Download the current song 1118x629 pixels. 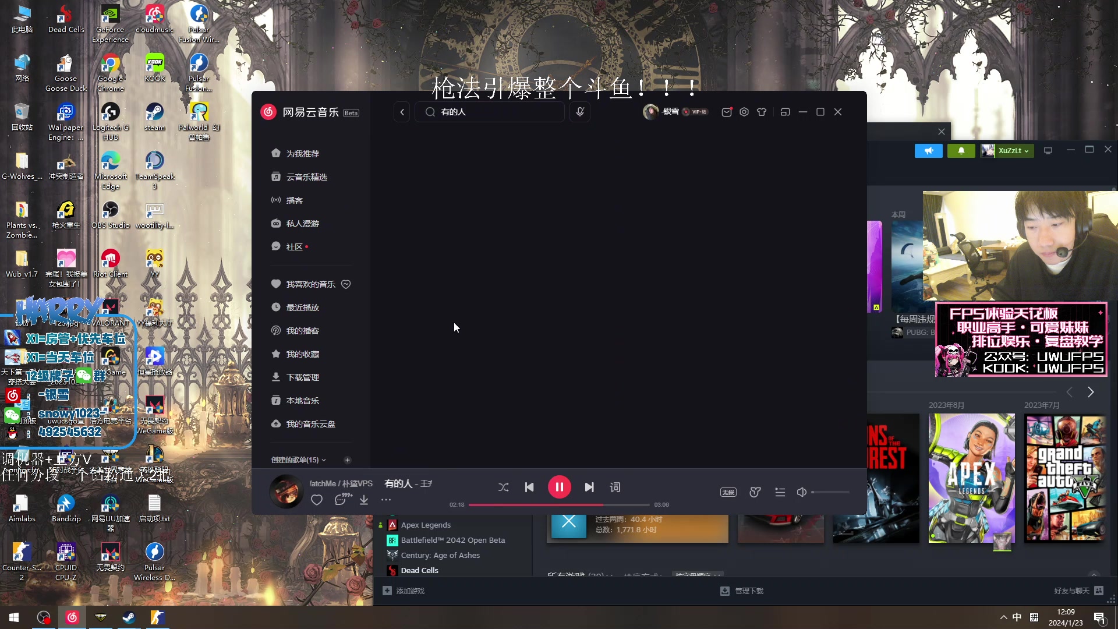pos(364,500)
